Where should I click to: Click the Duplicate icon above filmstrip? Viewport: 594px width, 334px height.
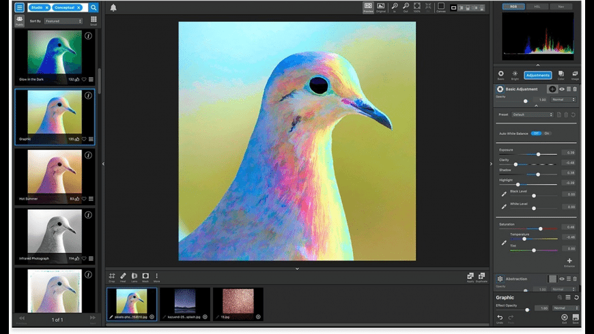(481, 277)
